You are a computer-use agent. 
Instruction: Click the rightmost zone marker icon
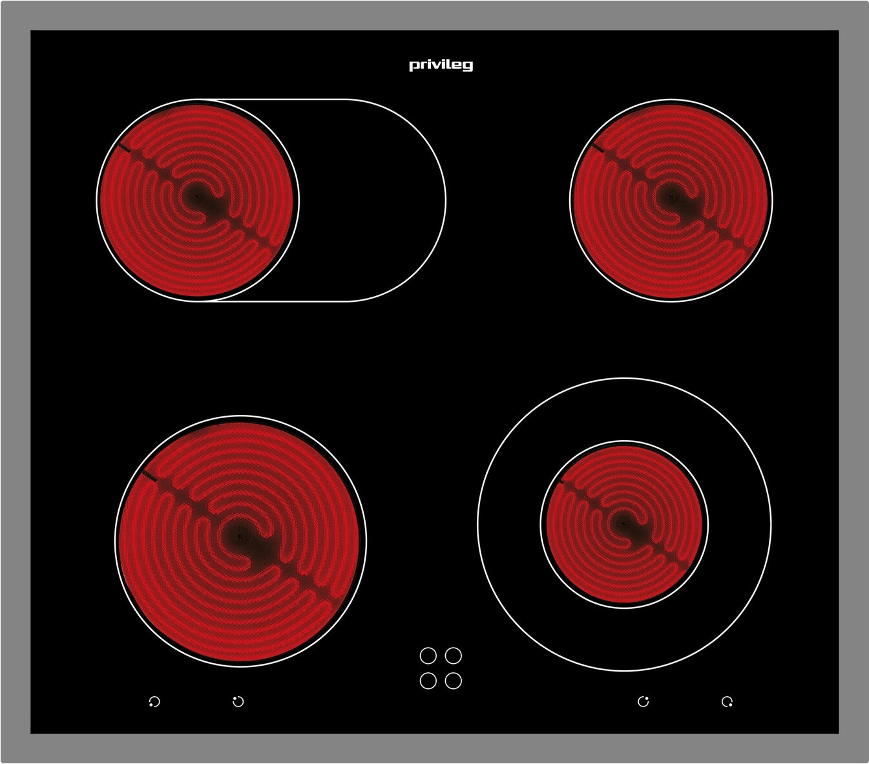click(727, 701)
